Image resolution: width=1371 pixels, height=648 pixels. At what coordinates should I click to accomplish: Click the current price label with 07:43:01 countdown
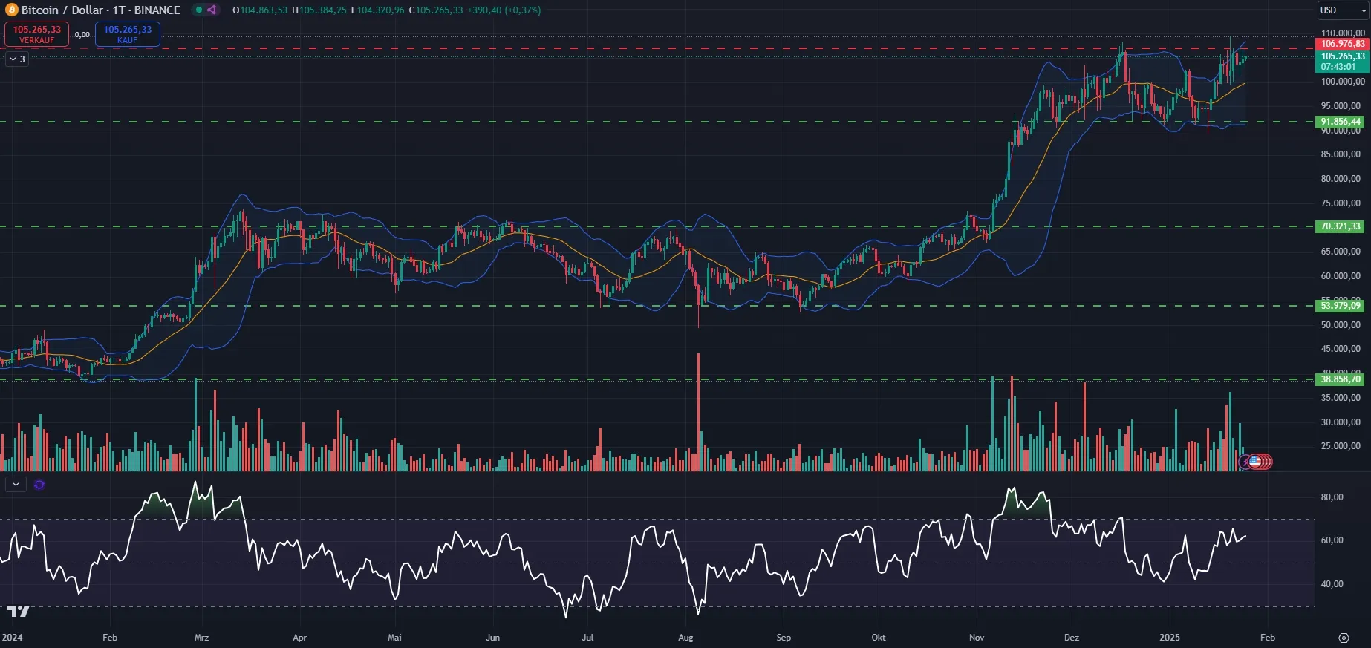(1342, 62)
